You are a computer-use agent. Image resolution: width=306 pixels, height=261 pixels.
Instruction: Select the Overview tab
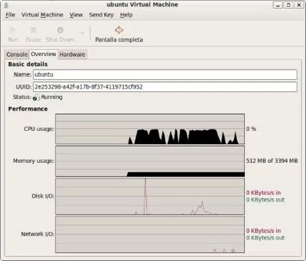(x=44, y=54)
